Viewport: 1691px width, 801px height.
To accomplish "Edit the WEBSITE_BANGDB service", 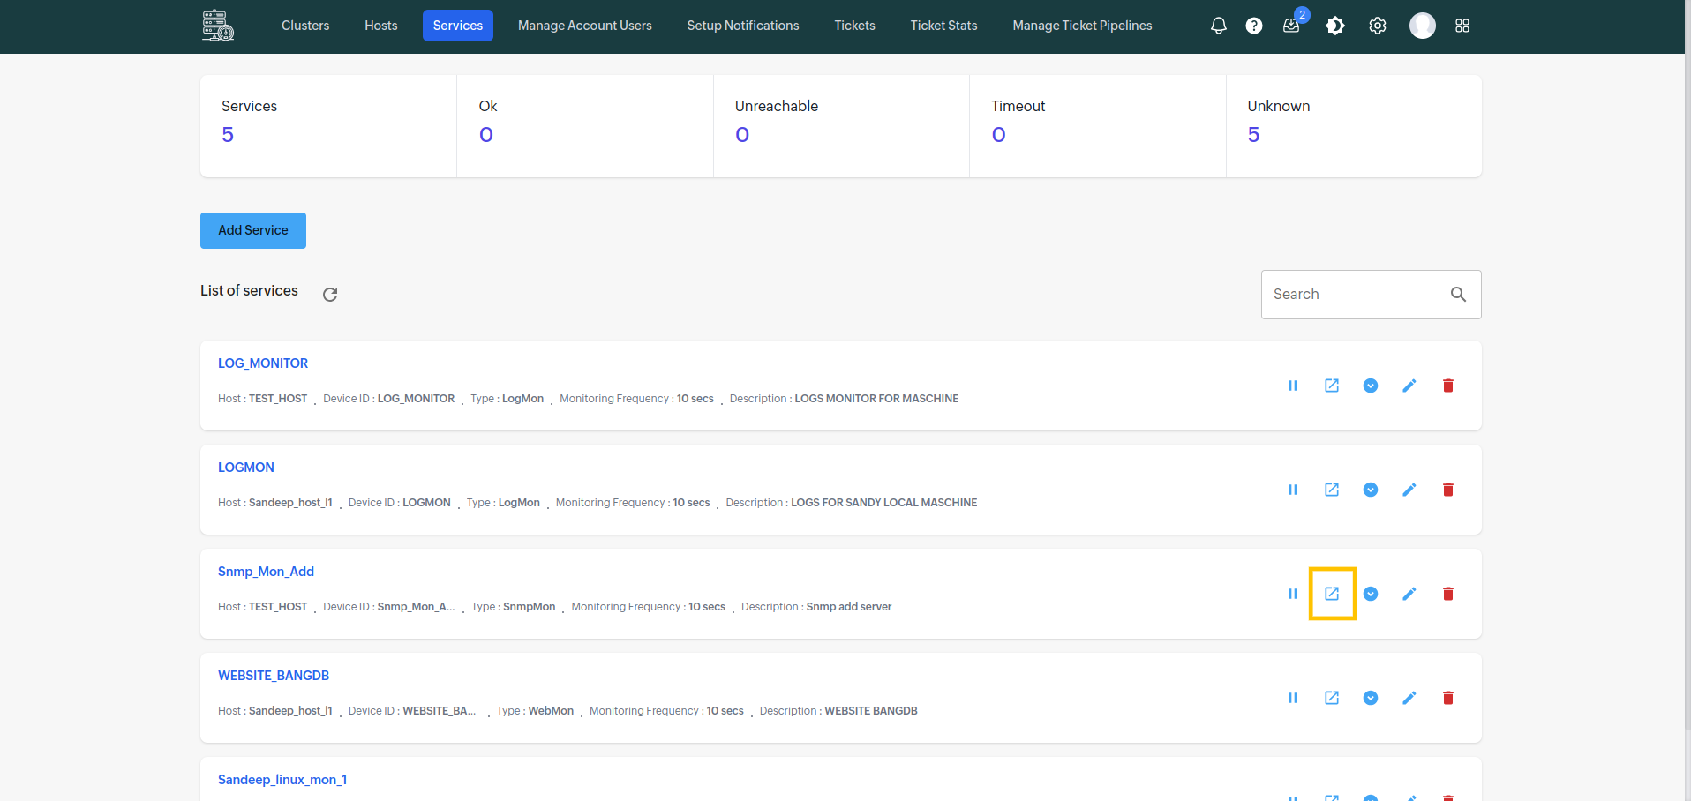I will pyautogui.click(x=1409, y=698).
